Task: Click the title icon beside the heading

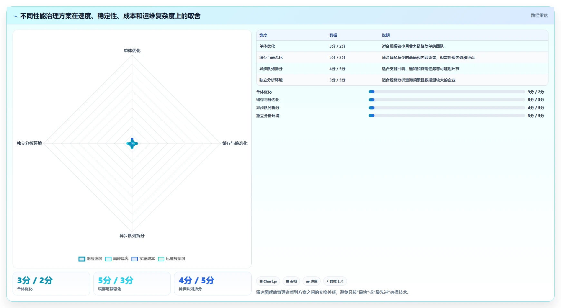Action: click(15, 16)
